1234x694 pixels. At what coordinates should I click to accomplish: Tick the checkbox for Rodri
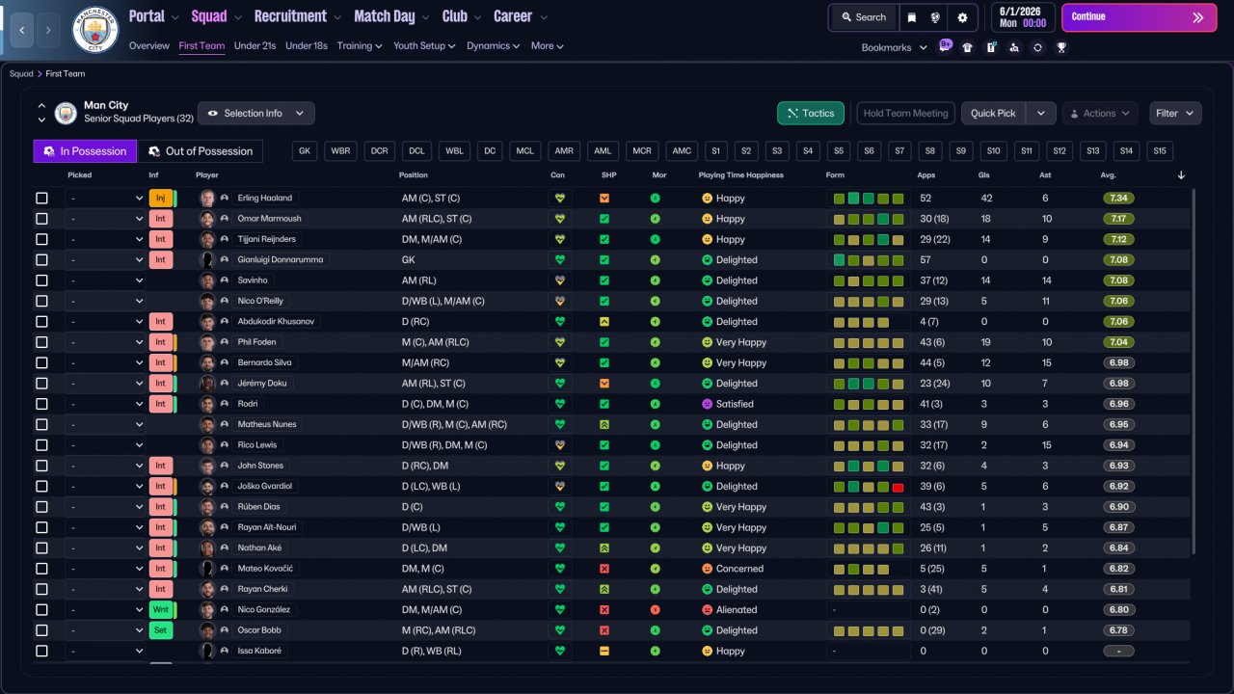(41, 404)
